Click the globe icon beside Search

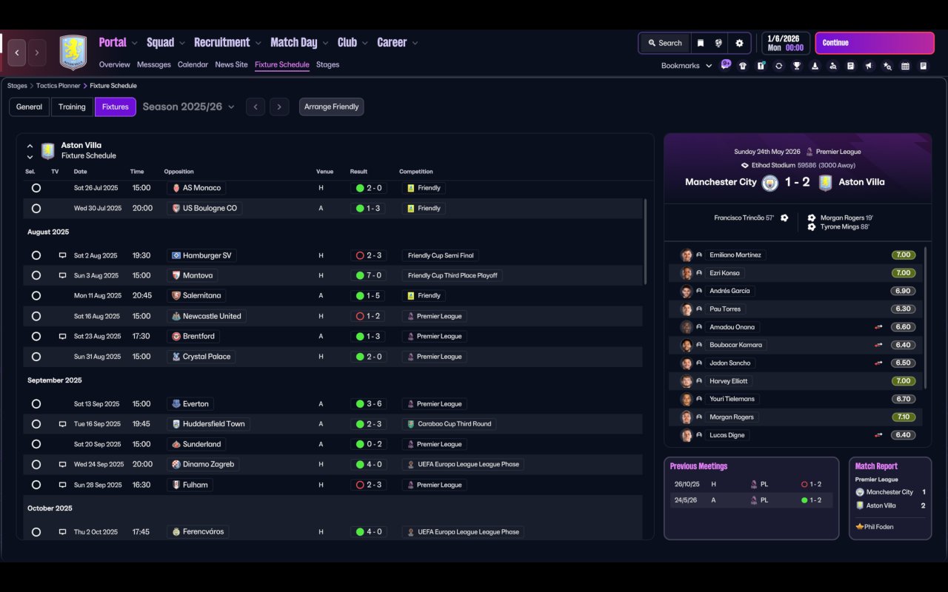click(718, 43)
